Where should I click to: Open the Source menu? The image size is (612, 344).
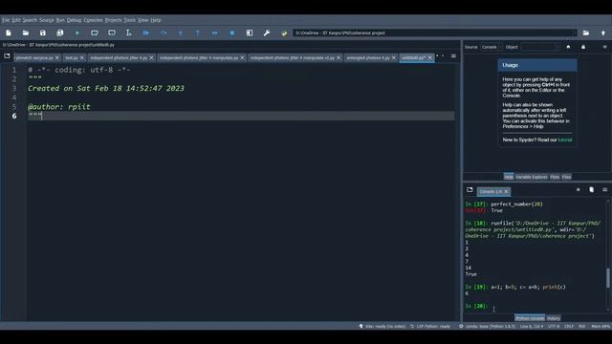tap(47, 20)
